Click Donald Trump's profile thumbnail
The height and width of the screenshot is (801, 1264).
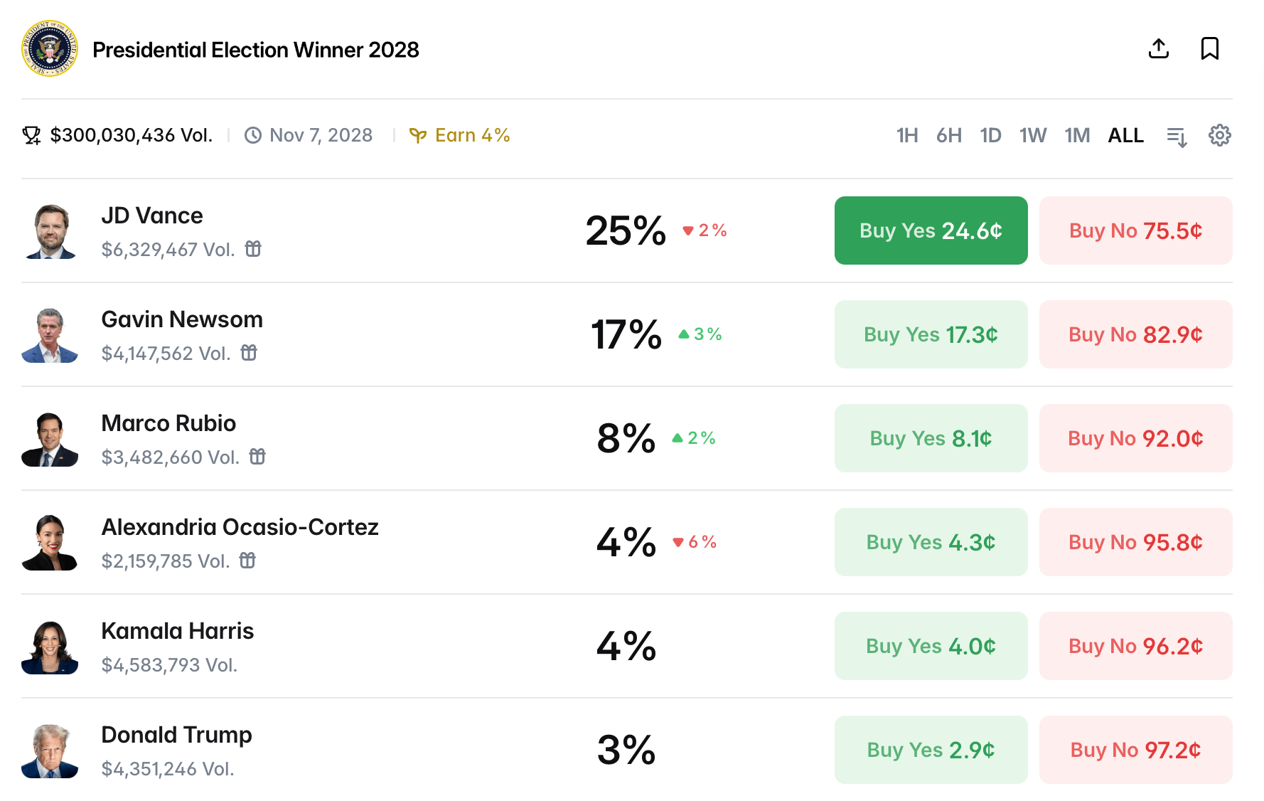(x=50, y=750)
